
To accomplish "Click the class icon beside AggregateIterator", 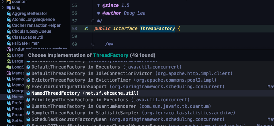I will tap(9, 13).
